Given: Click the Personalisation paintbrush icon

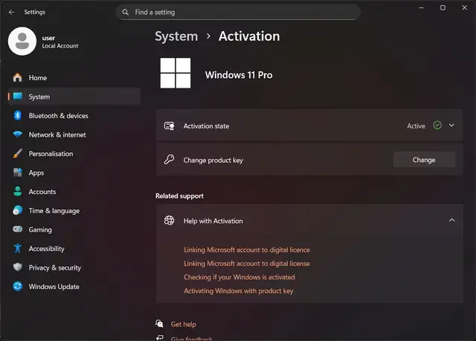Looking at the screenshot, I should coord(18,153).
